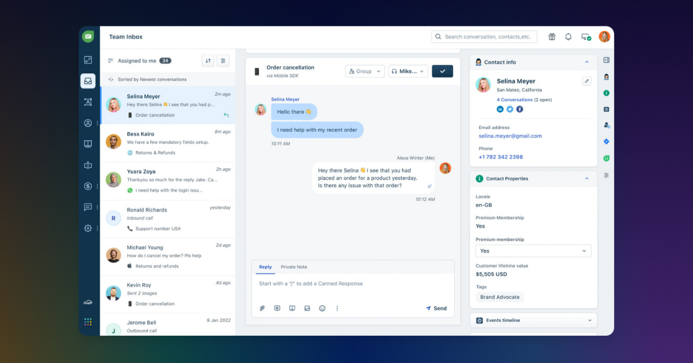Click the attachment paperclip icon
This screenshot has width=693, height=363.
(262, 309)
